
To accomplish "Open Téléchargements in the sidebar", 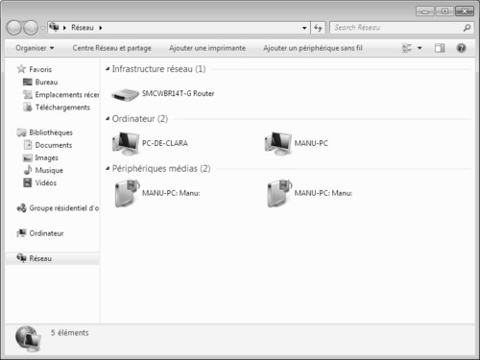I will (x=62, y=108).
